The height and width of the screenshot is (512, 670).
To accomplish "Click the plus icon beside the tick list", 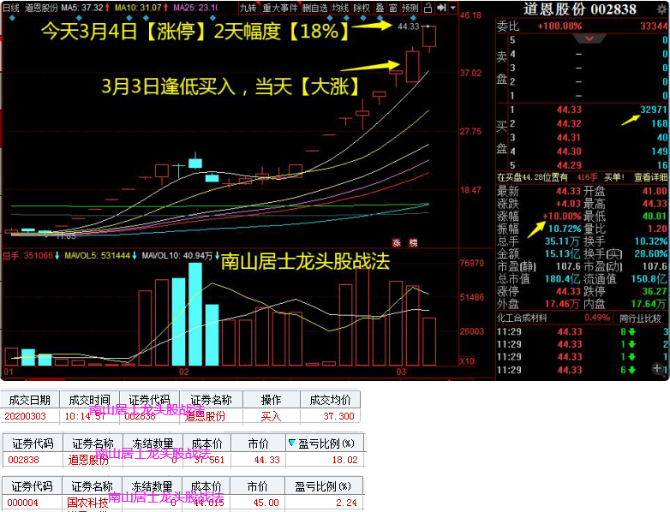I will pos(657,368).
